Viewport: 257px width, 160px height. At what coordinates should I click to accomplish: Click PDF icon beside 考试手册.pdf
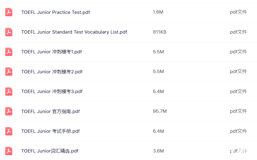click(x=9, y=131)
